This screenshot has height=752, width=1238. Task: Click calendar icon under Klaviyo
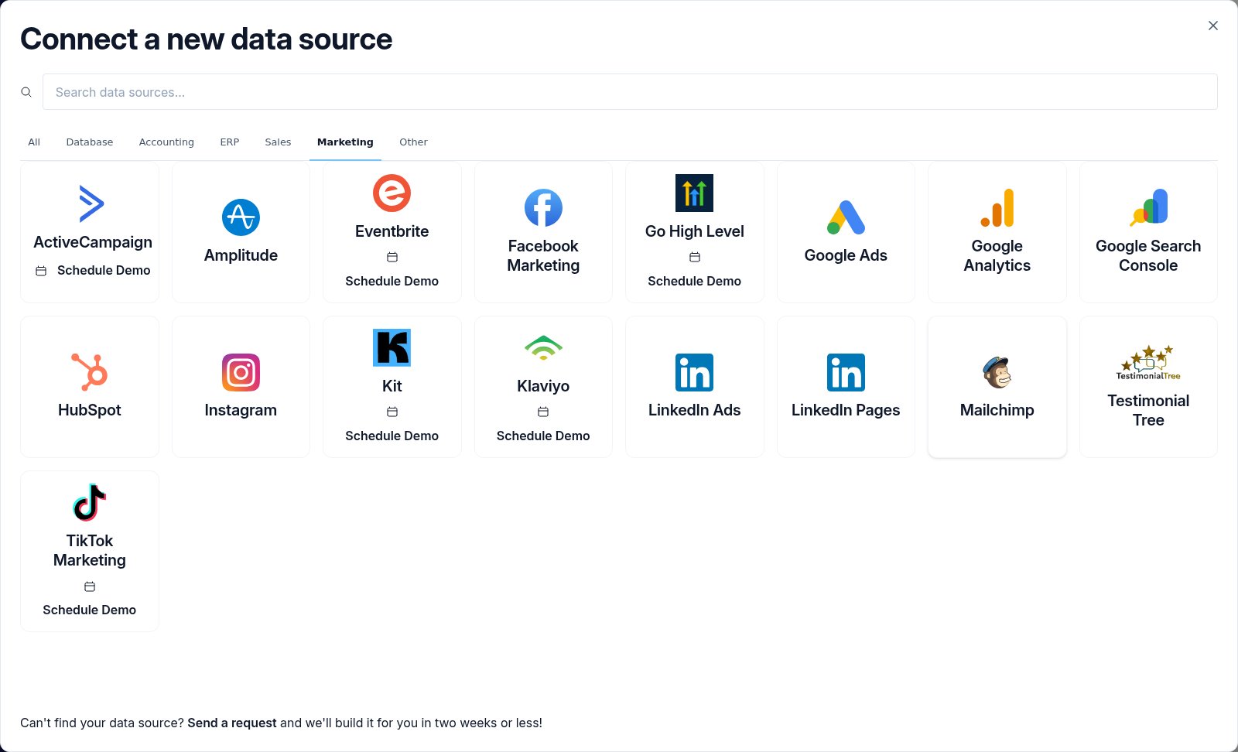(x=543, y=412)
